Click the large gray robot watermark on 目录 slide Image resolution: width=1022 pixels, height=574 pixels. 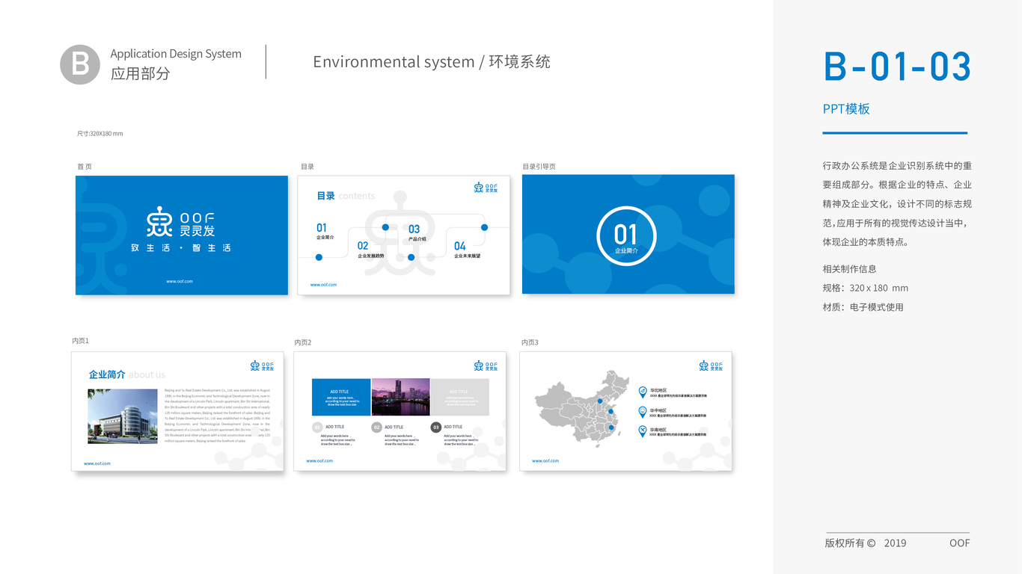coord(401,233)
